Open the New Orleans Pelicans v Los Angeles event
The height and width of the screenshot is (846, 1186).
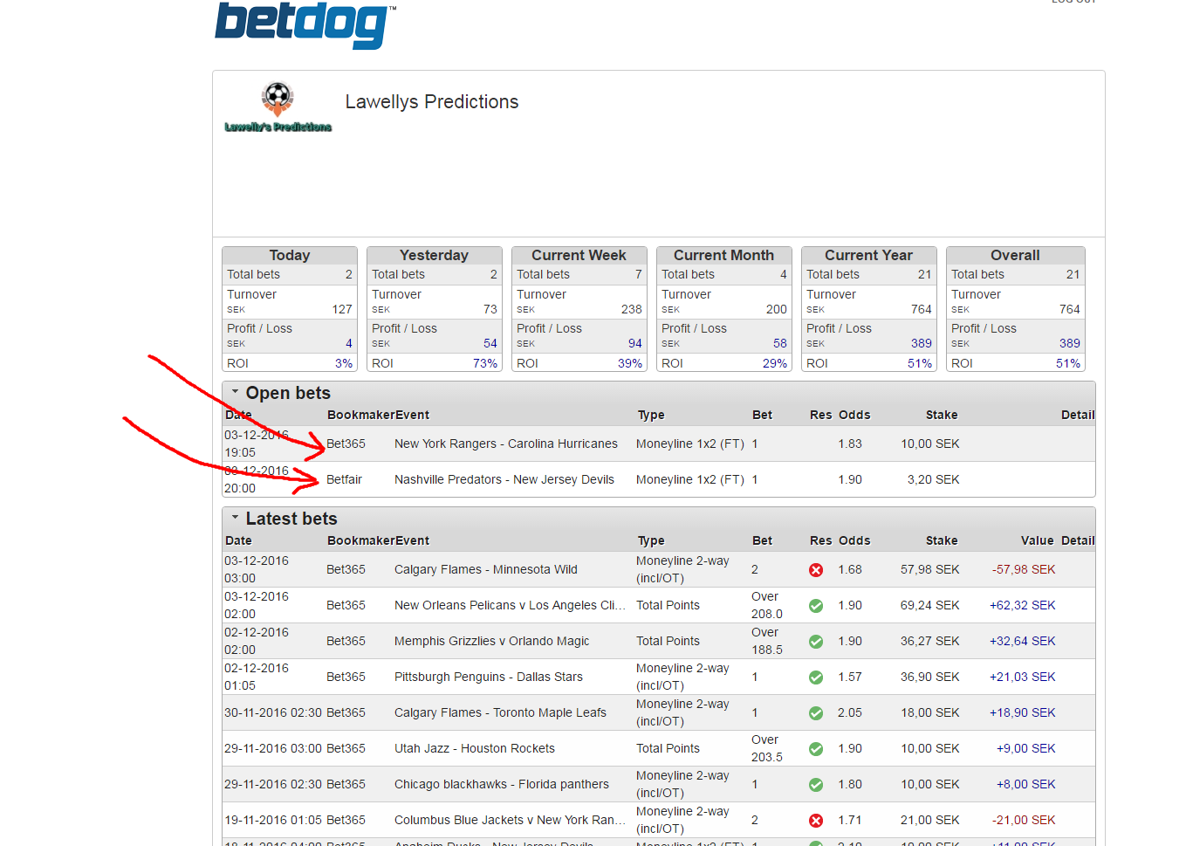(510, 605)
